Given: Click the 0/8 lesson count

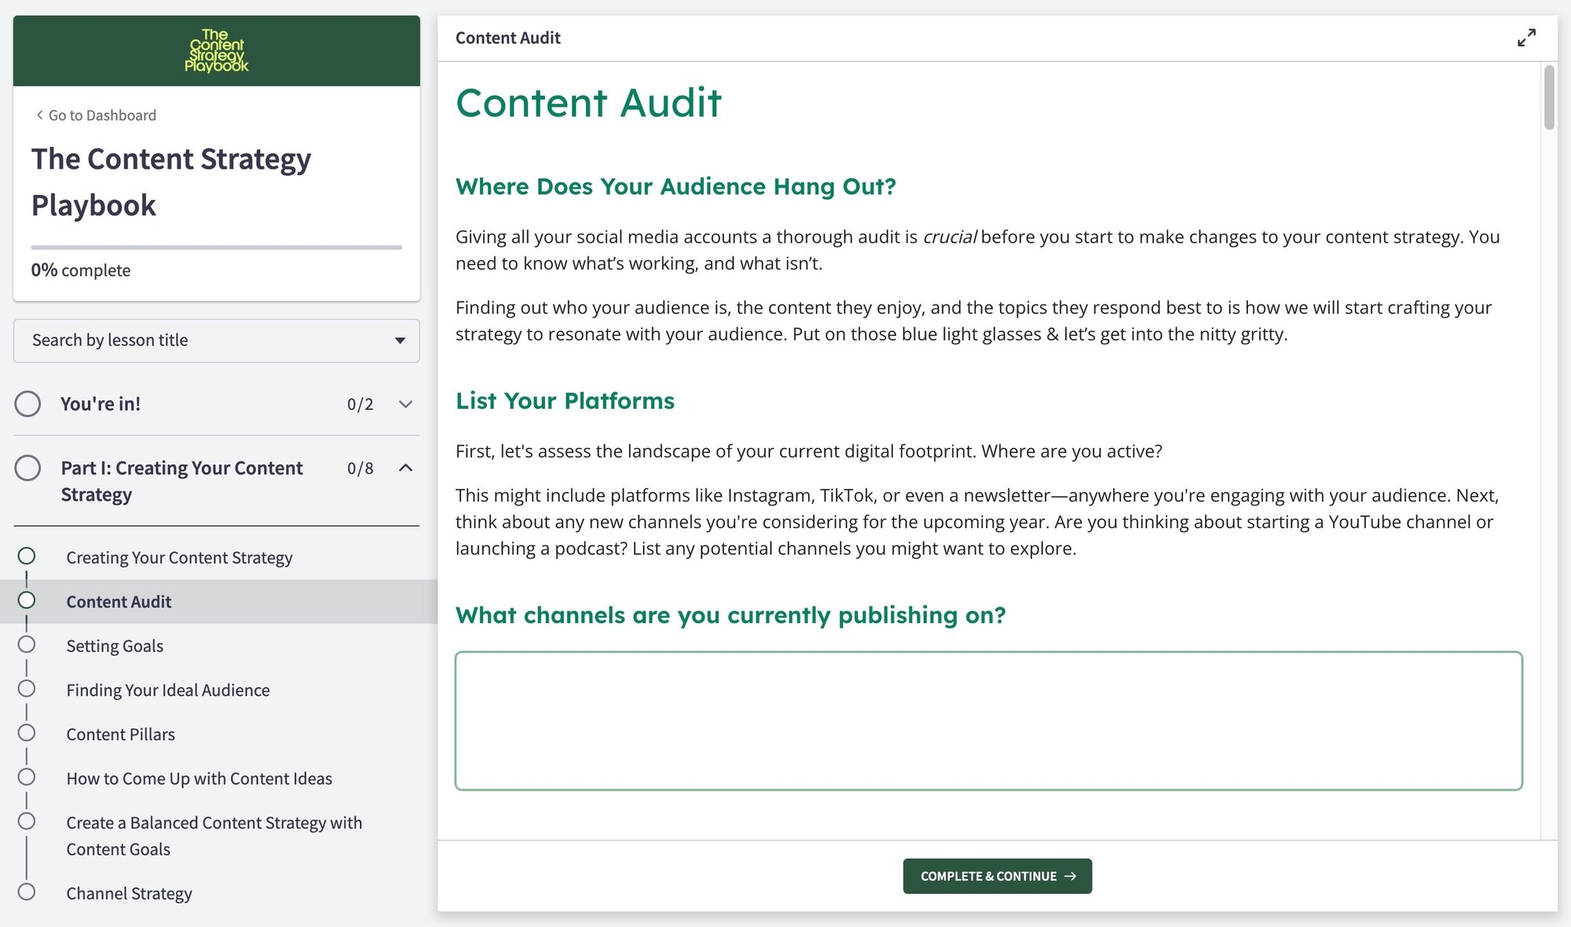Looking at the screenshot, I should [361, 469].
